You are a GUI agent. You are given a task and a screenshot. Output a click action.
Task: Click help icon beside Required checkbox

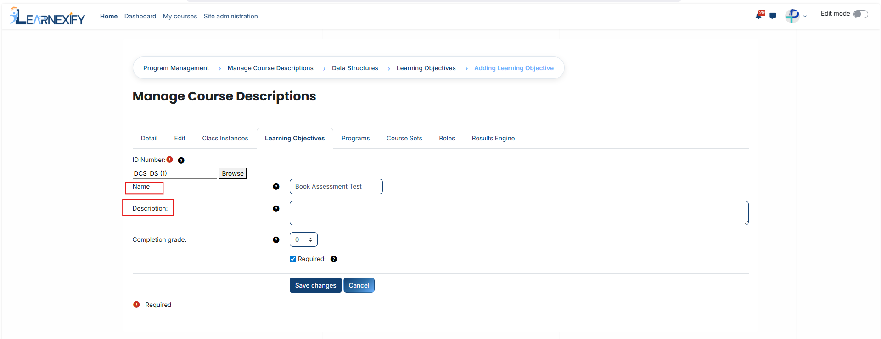[x=334, y=259]
